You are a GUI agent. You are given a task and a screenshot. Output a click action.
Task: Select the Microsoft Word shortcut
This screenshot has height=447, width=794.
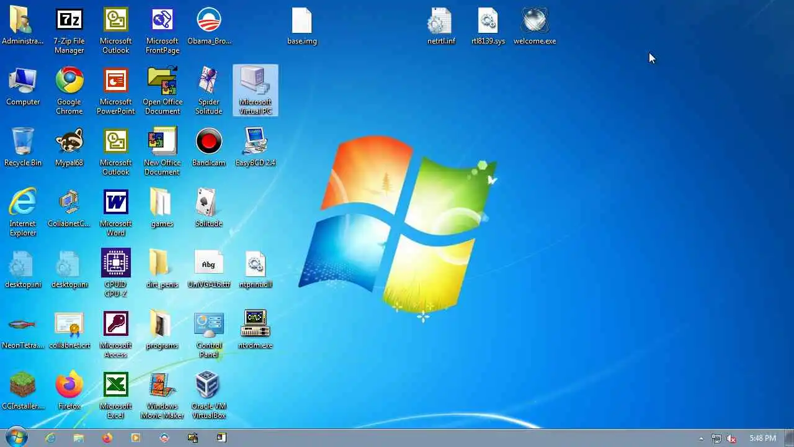[x=115, y=213]
